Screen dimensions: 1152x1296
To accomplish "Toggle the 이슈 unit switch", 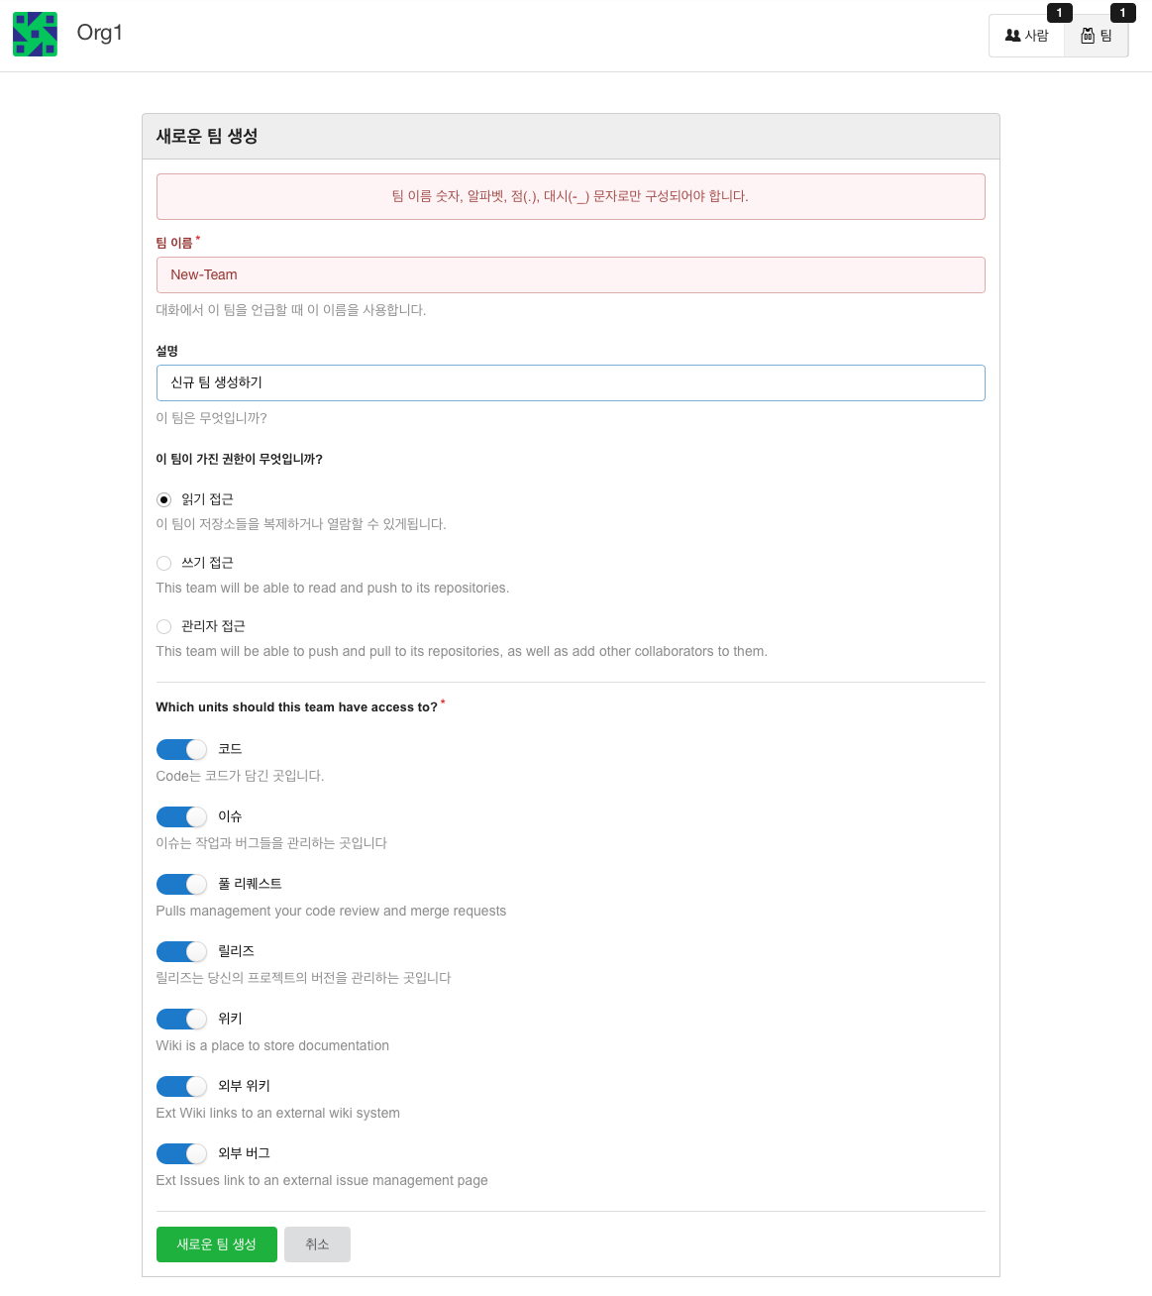I will [182, 816].
